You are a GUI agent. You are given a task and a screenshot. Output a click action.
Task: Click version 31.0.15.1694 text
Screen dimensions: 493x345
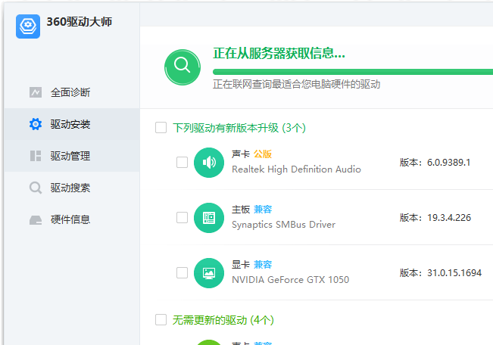(454, 273)
